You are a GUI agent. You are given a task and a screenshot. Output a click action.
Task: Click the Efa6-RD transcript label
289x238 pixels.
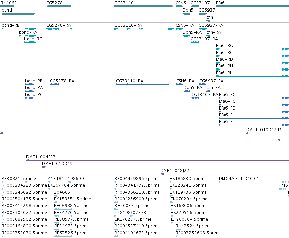224,59
